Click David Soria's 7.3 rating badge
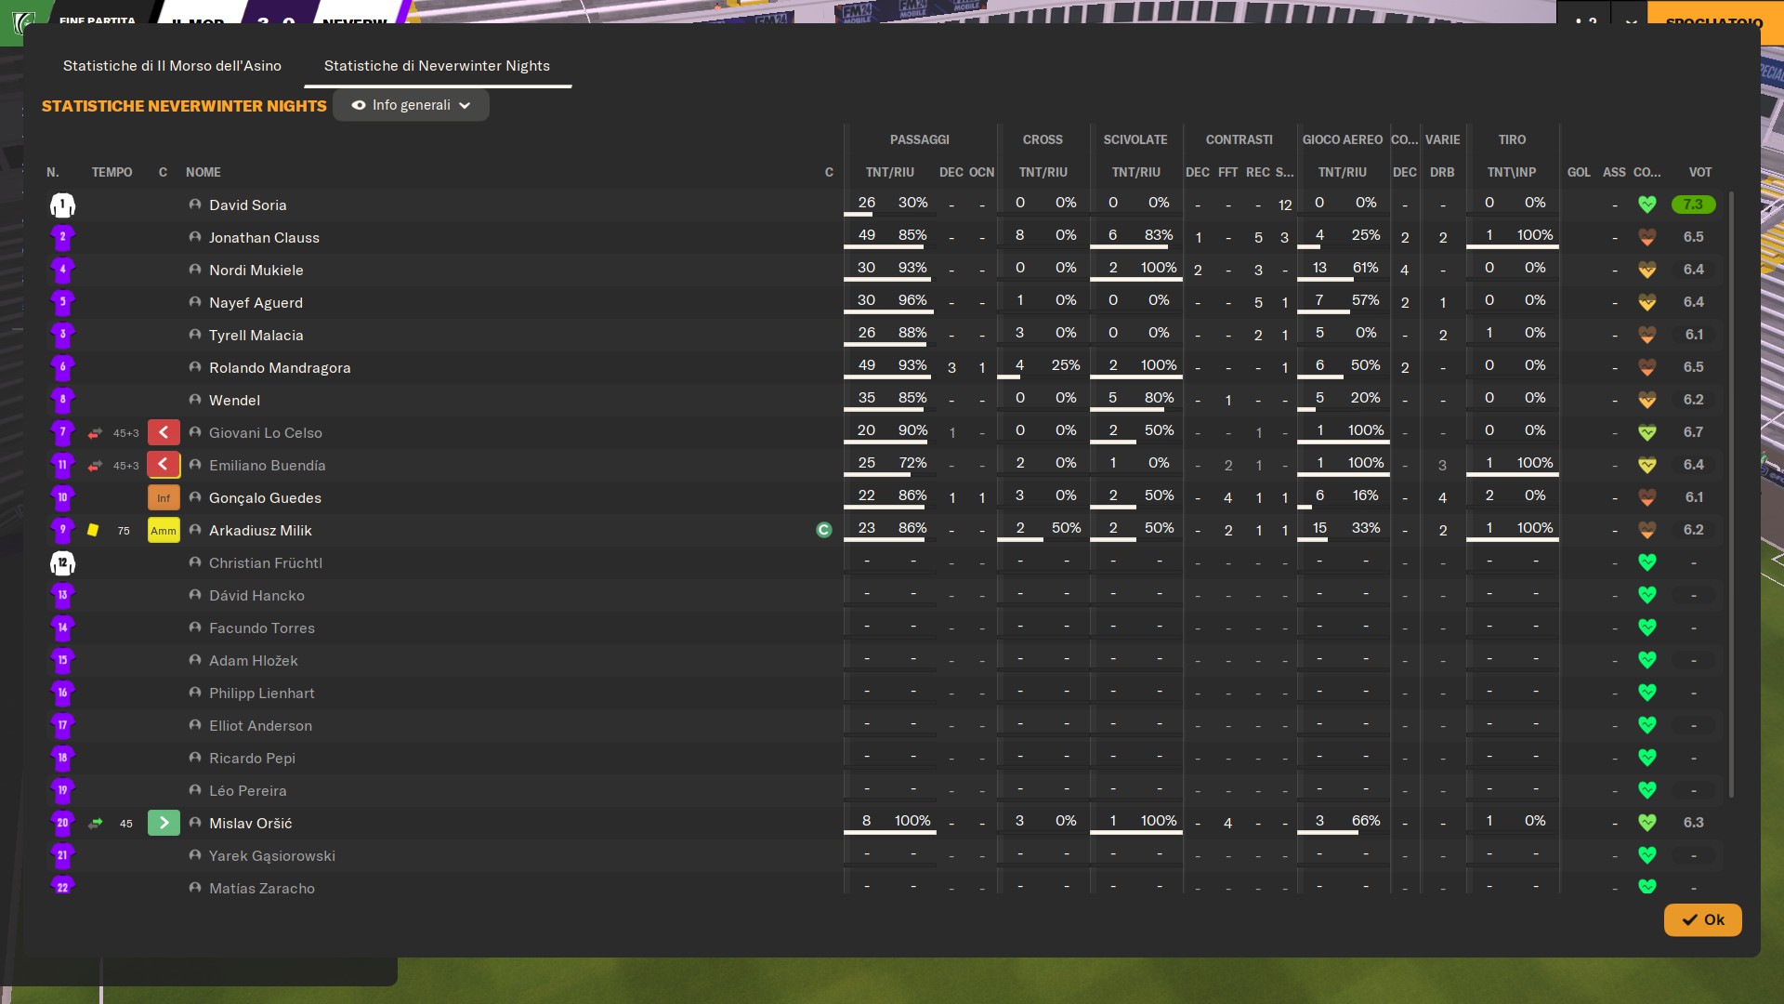 1693,205
